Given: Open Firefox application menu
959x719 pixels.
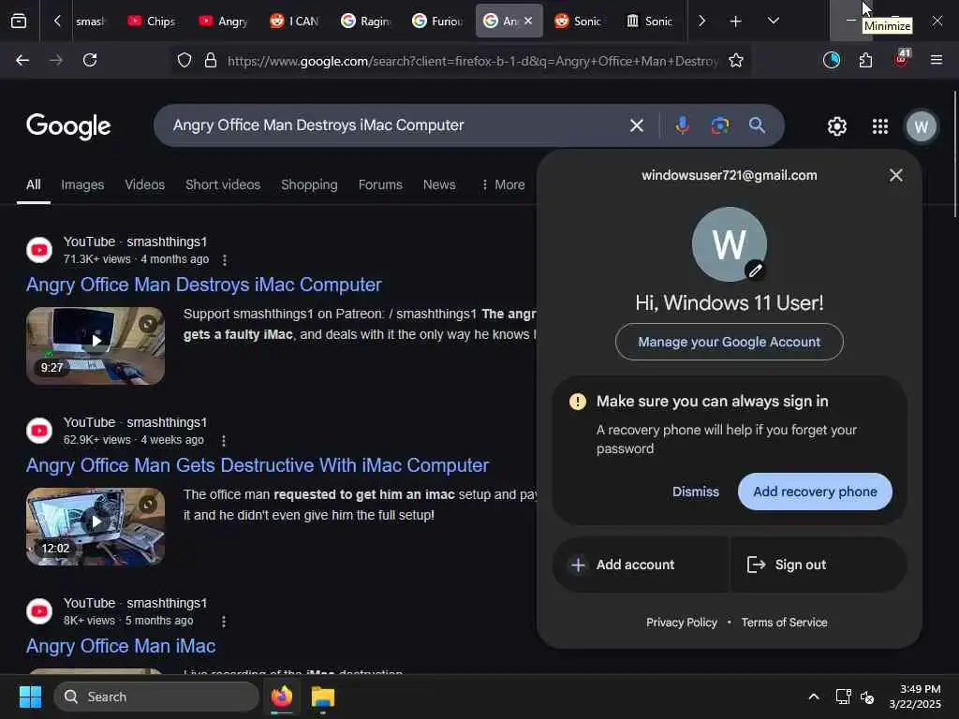Looking at the screenshot, I should (x=936, y=60).
